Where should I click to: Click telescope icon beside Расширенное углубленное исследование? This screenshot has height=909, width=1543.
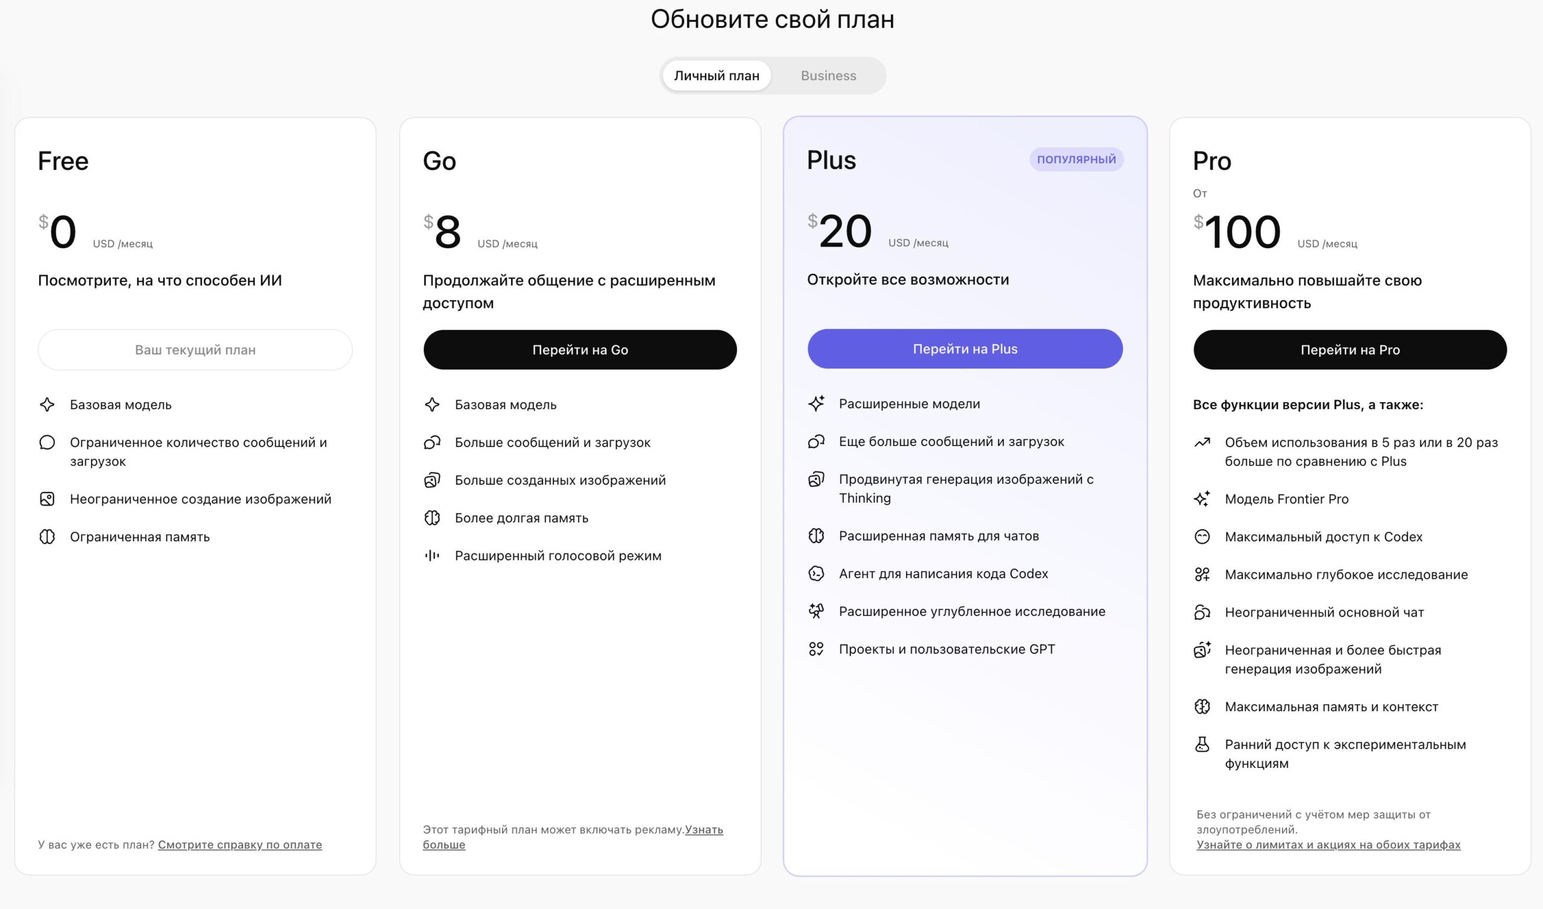816,611
